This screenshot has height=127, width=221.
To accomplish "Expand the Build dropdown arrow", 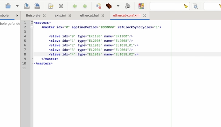I will point(118,6).
